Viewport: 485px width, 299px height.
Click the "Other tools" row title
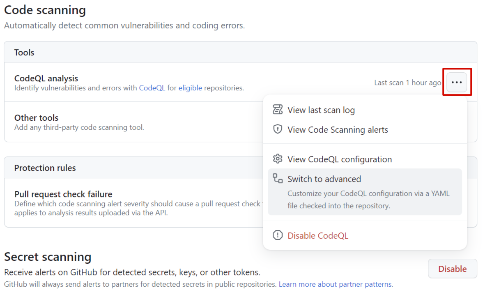37,118
